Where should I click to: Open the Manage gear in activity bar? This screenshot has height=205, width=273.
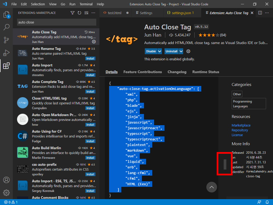(x=7, y=193)
